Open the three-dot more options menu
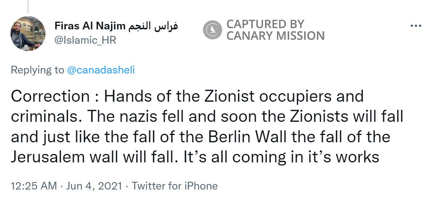The width and height of the screenshot is (435, 198). point(416,26)
